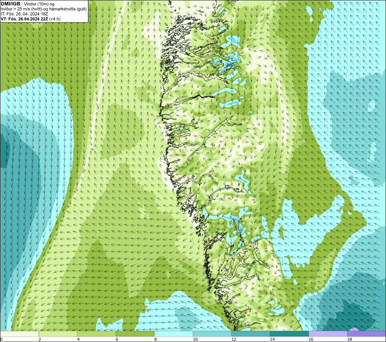This screenshot has width=386, height=342.
Task: Select the pale cyan 8–10 m/s scale swatch
Action: 174,334
